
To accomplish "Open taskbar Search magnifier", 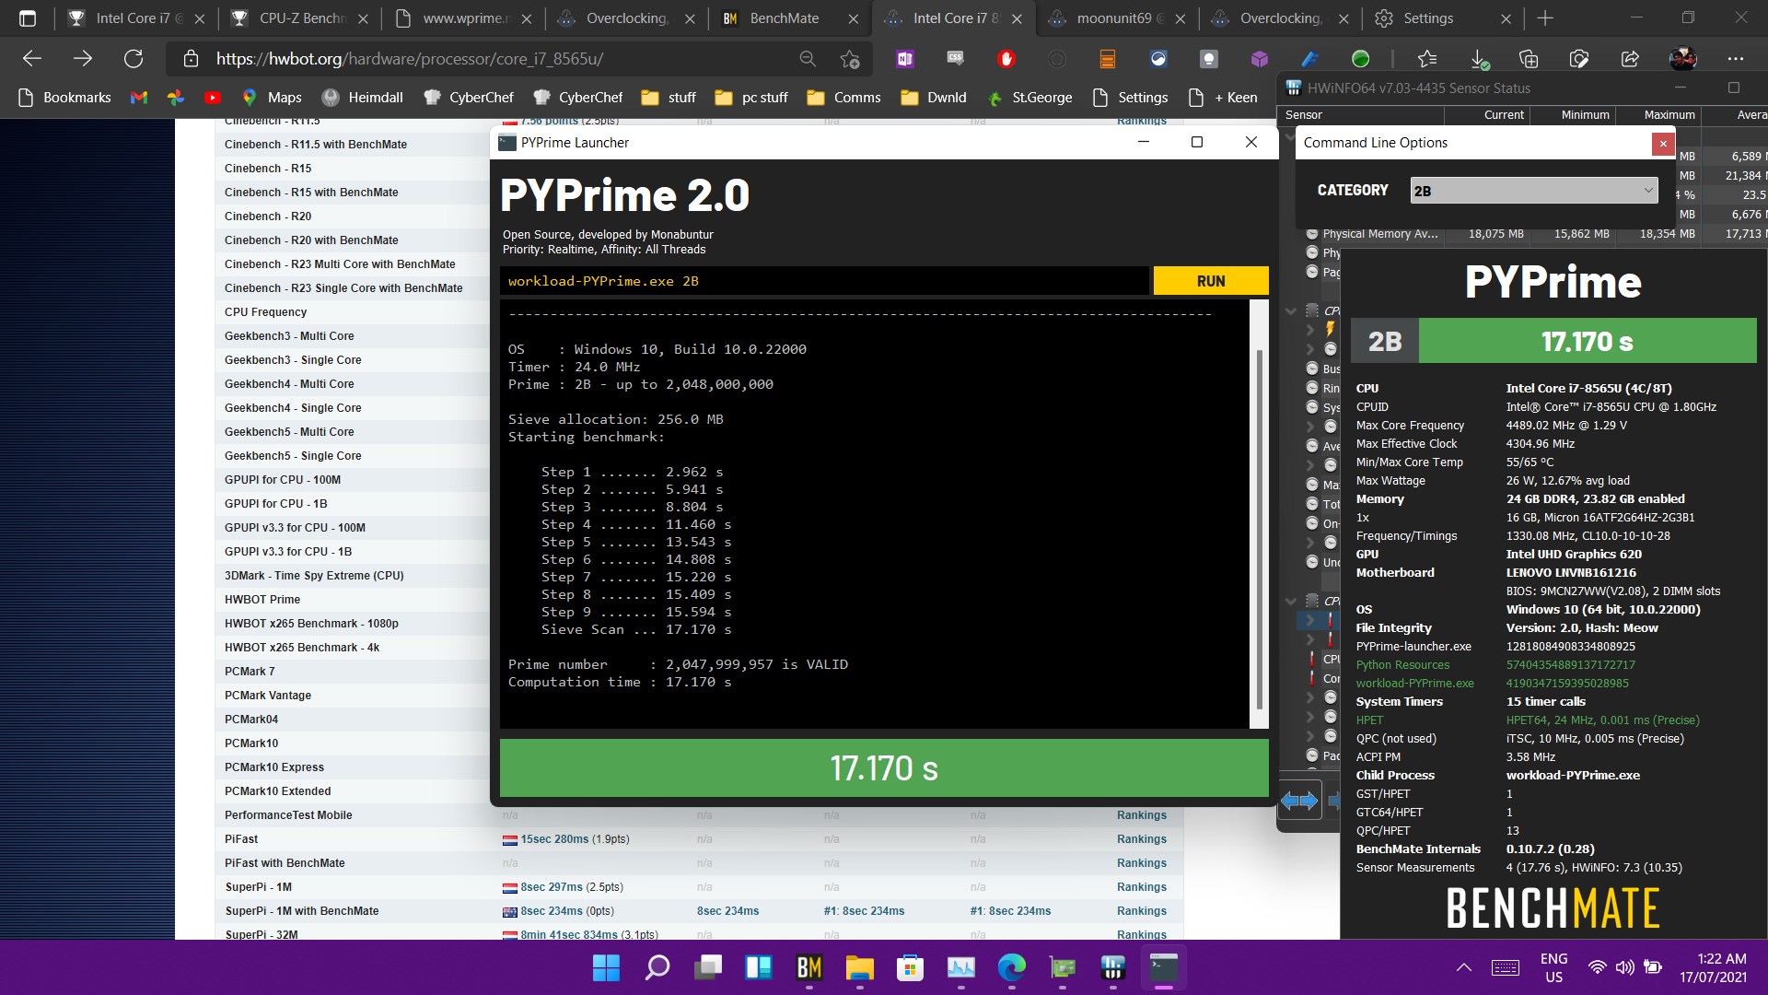I will (x=657, y=967).
